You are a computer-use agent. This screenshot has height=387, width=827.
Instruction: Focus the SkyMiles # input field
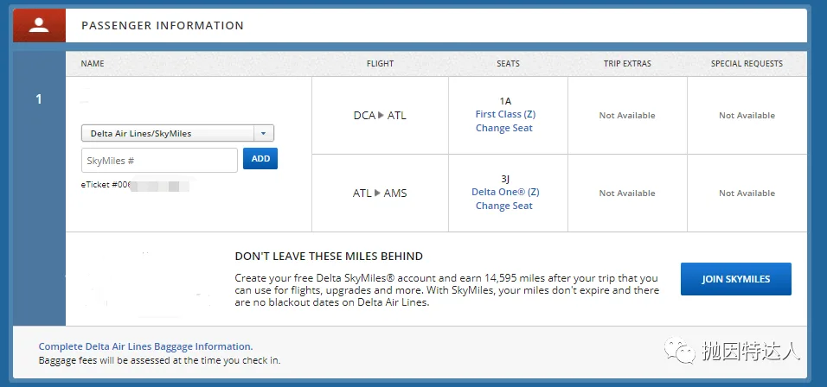[x=159, y=161]
